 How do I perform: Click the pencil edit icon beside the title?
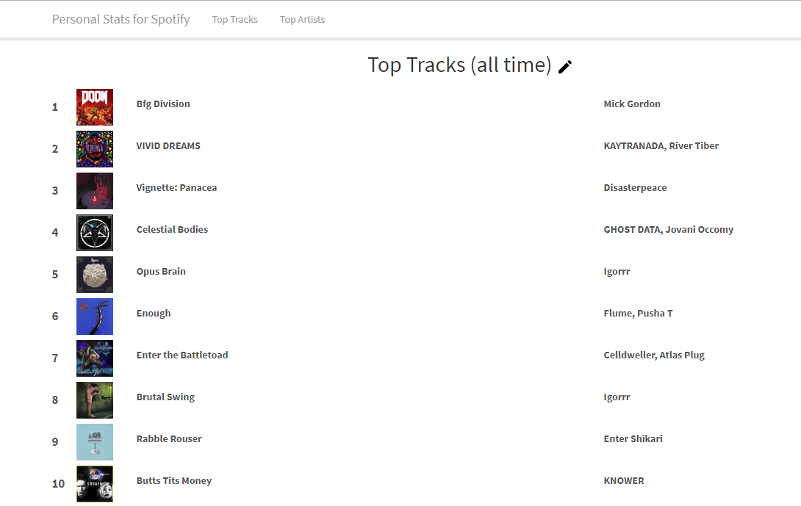click(x=565, y=67)
